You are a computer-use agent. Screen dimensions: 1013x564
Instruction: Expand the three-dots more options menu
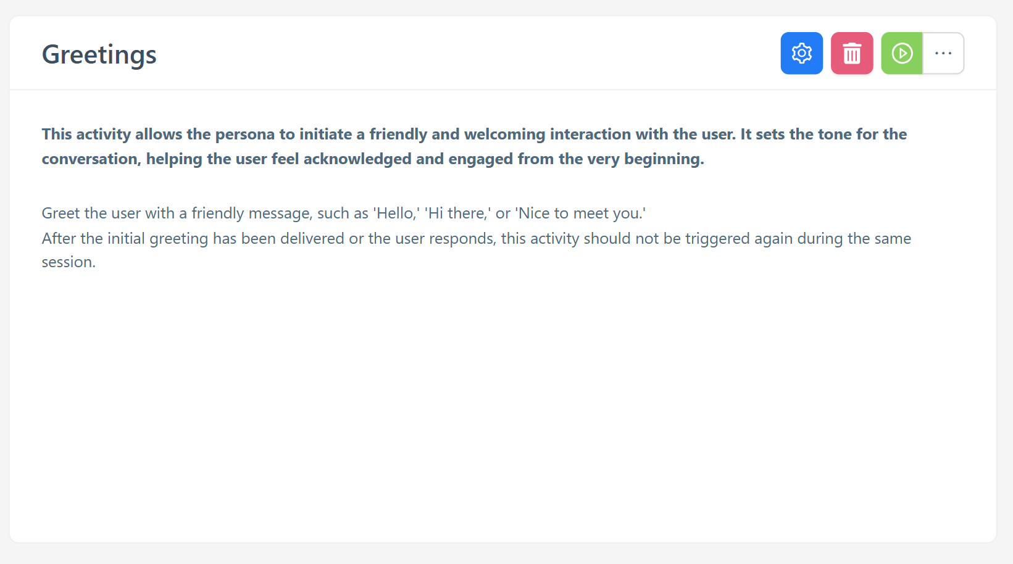point(943,54)
